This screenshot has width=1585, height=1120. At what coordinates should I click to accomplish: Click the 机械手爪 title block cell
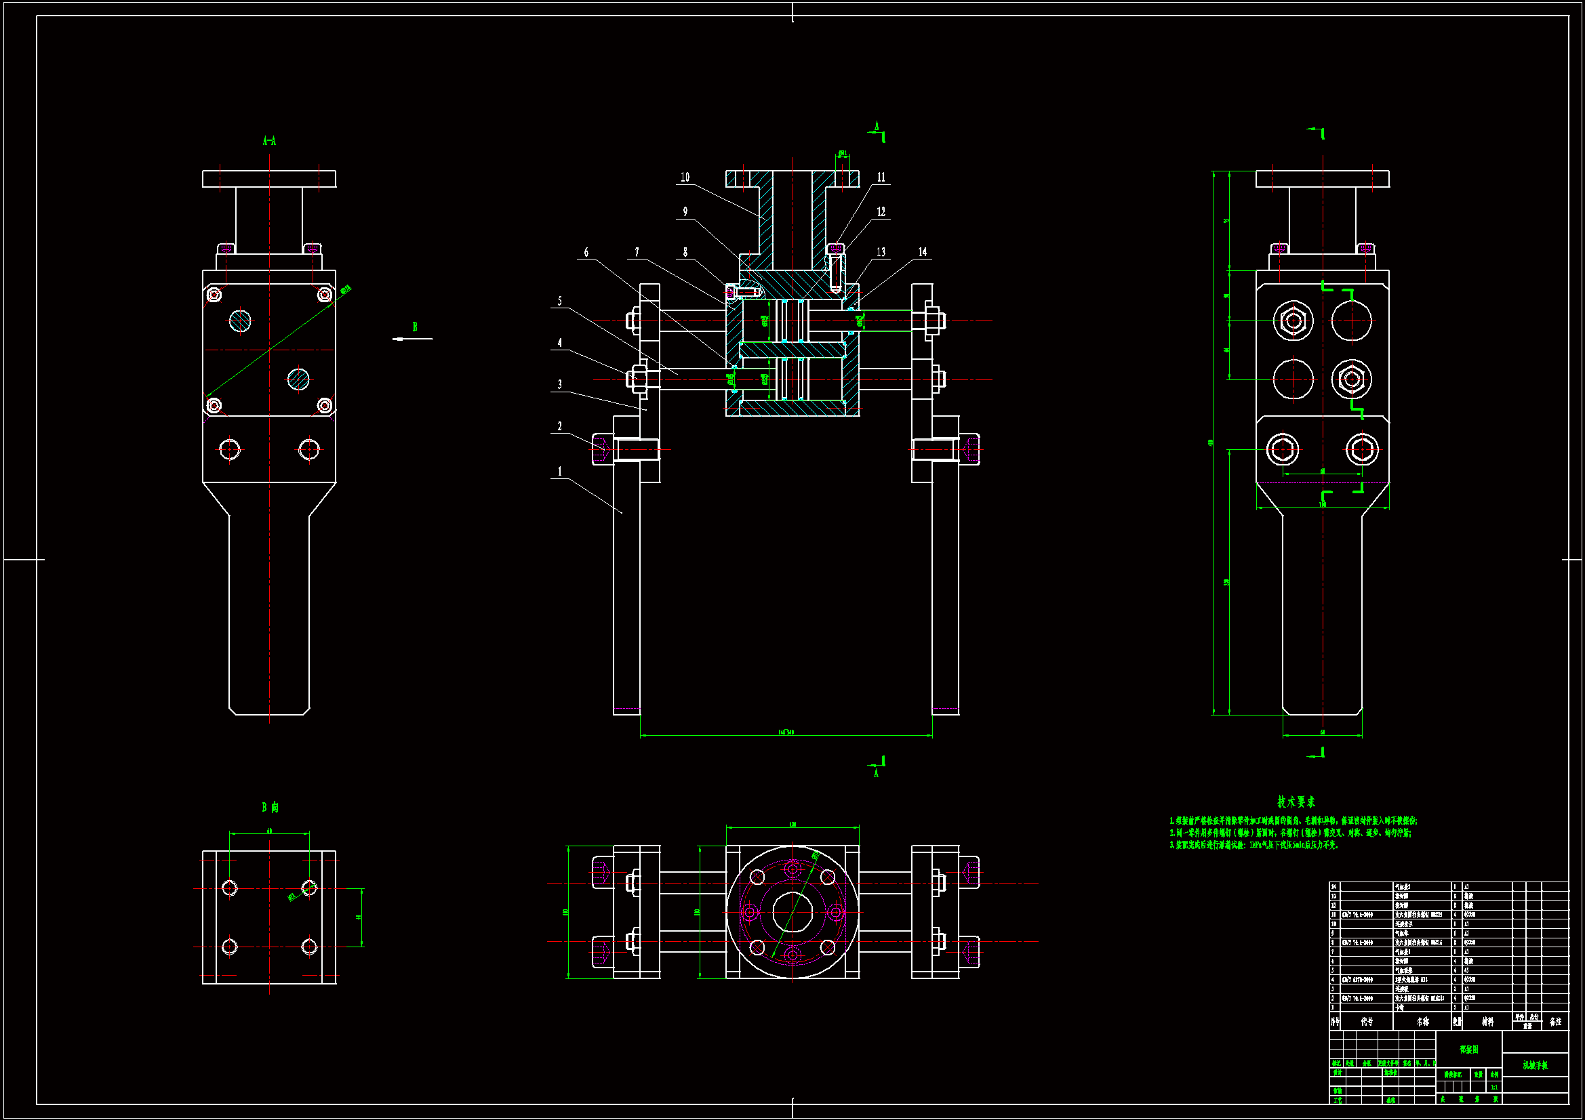[1536, 1065]
